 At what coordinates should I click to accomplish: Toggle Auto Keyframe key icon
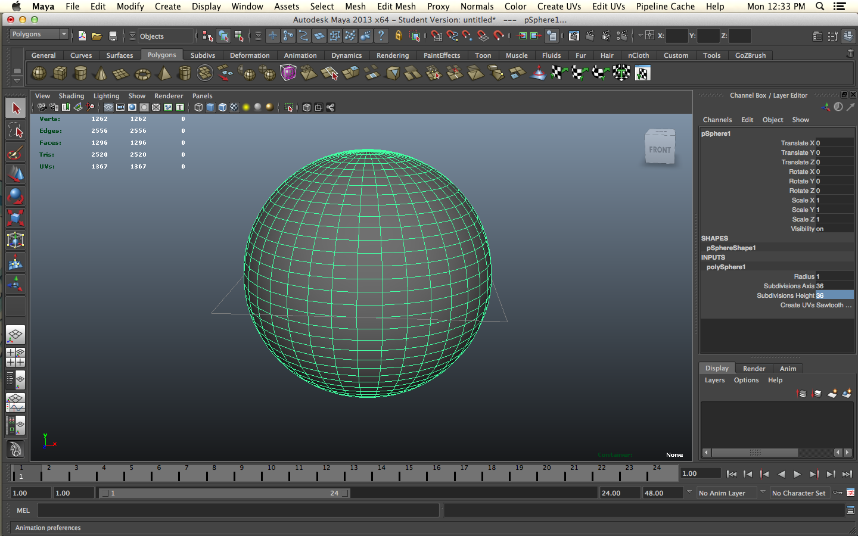point(837,493)
